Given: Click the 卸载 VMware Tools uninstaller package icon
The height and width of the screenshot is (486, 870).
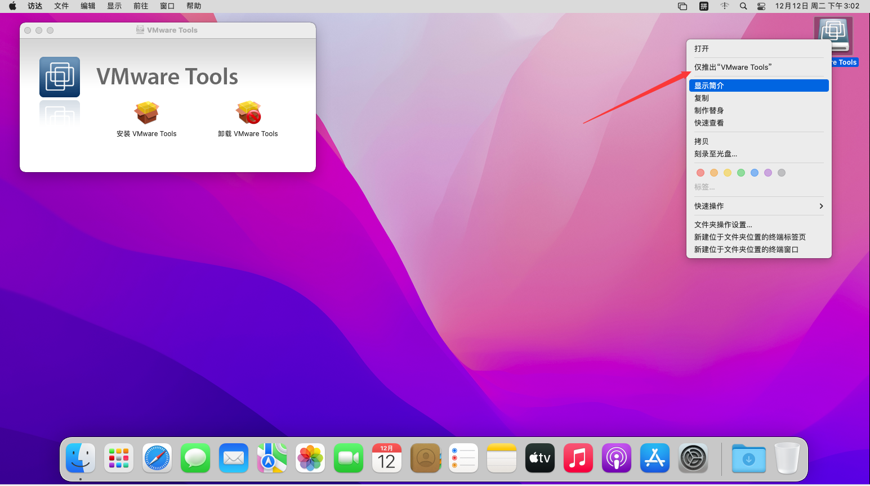Looking at the screenshot, I should [248, 112].
